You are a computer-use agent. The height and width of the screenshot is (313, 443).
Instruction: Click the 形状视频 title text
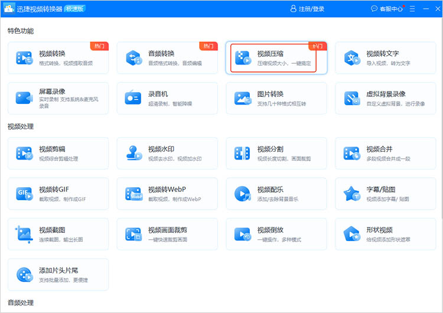[379, 230]
